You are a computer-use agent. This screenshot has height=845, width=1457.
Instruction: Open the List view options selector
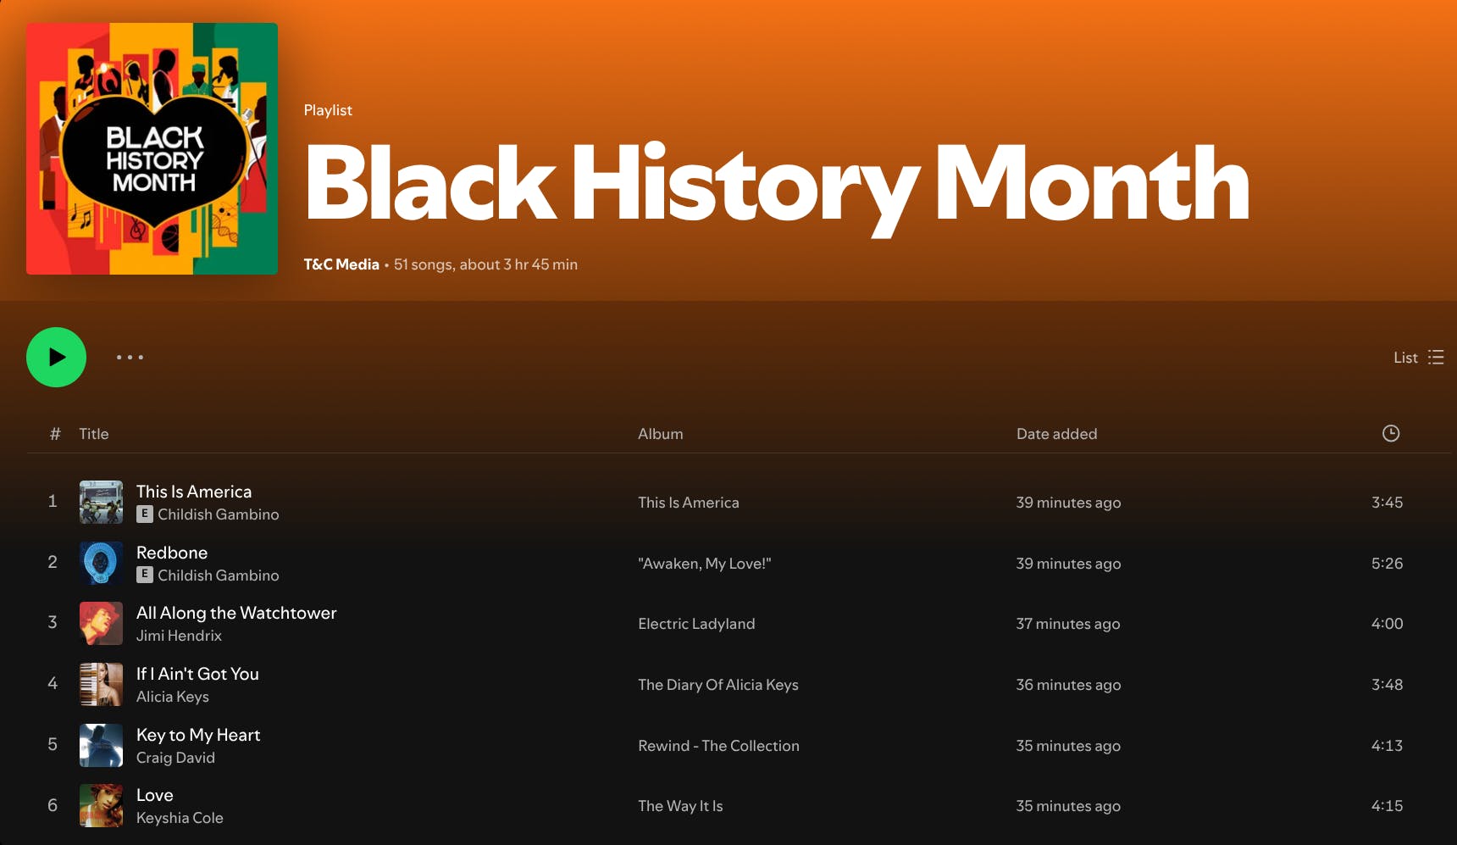tap(1417, 358)
